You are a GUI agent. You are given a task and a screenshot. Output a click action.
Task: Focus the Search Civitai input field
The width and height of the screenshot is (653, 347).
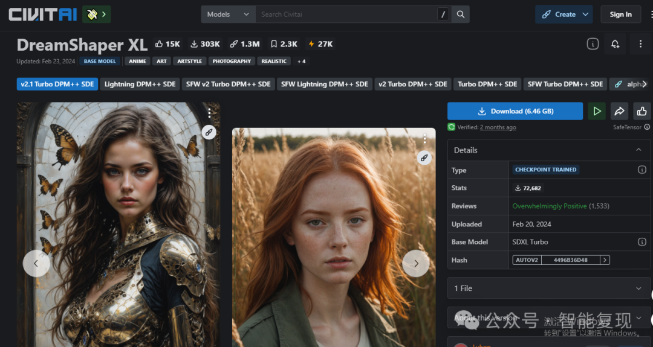(x=346, y=14)
